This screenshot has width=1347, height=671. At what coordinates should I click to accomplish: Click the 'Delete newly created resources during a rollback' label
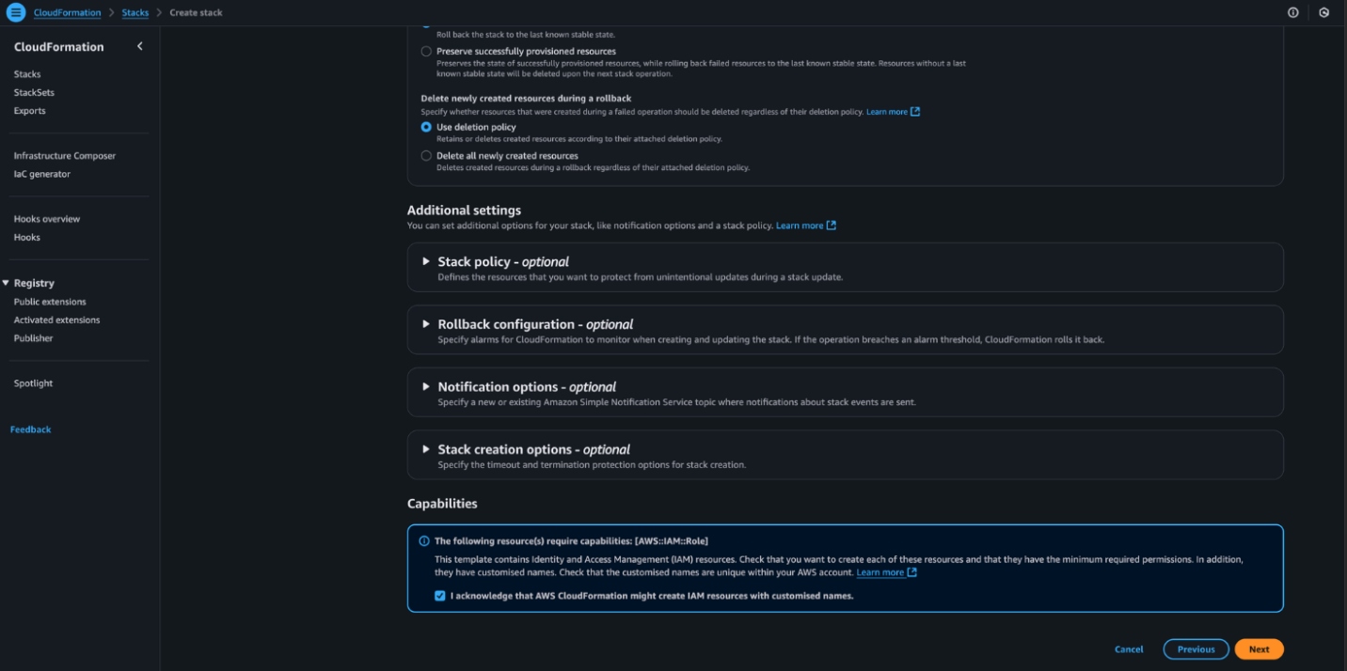[526, 98]
